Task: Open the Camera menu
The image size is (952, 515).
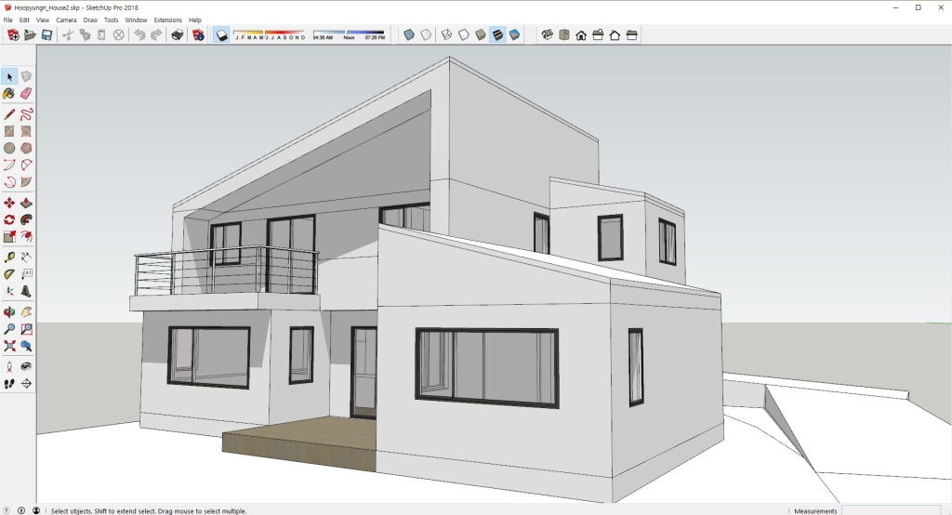Action: (66, 20)
